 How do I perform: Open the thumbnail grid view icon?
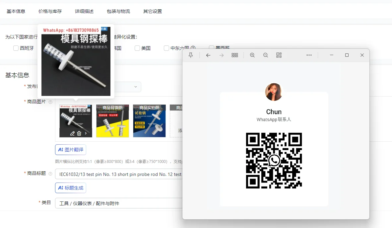point(235,55)
